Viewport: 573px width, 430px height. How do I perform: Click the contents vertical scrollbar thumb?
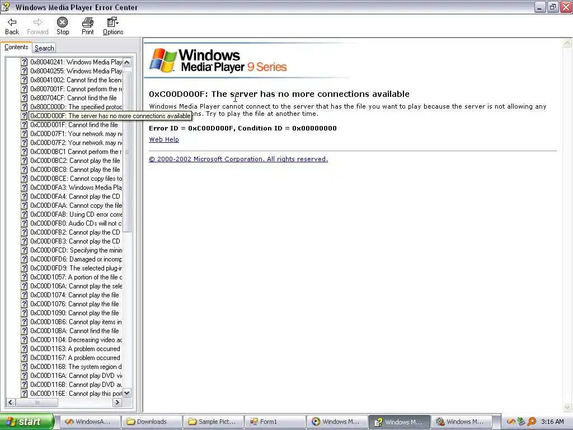(127, 152)
